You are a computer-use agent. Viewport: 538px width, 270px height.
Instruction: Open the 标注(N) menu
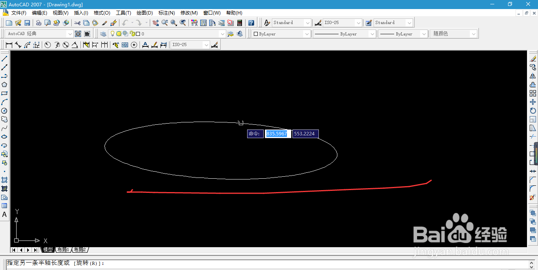click(x=166, y=13)
